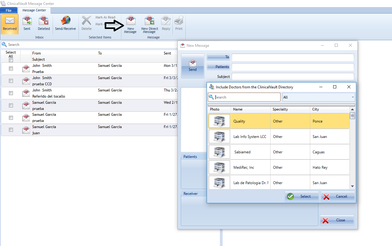Open the Sent messages folder
Screen dimensions: 392x246
[x=27, y=24]
